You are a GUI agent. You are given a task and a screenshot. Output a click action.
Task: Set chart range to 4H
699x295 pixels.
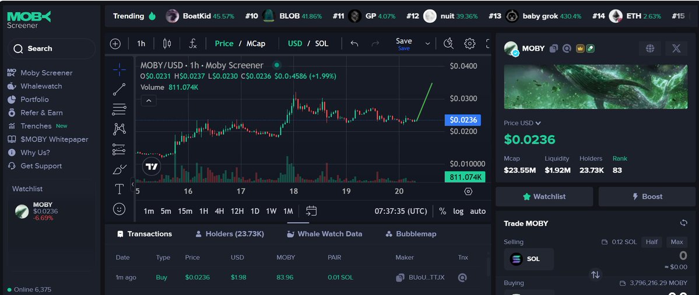219,211
